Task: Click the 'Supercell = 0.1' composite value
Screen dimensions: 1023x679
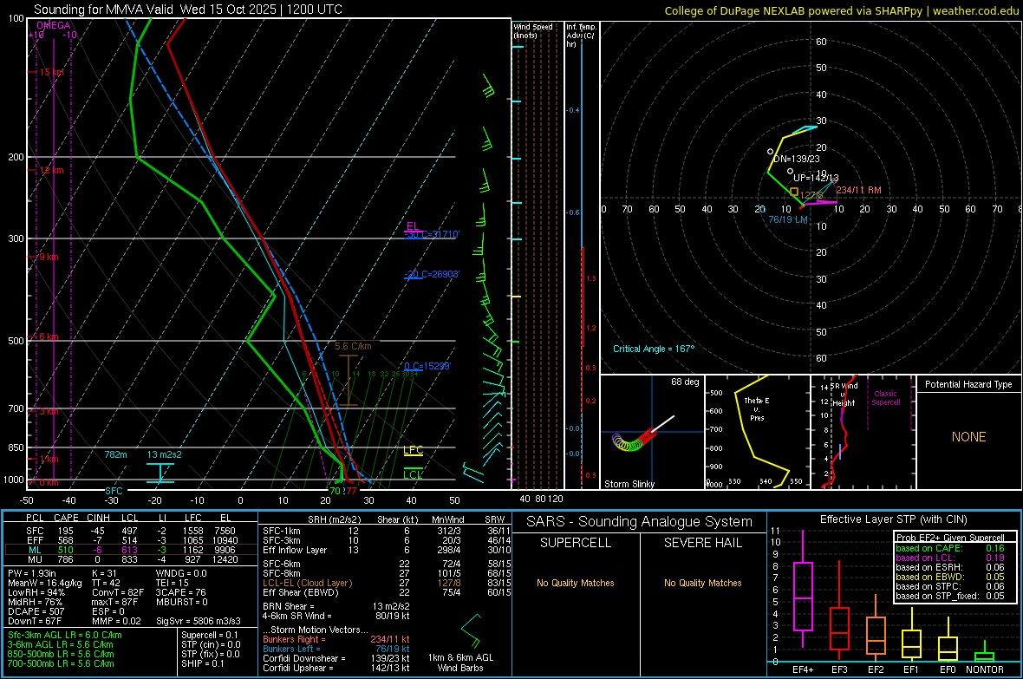Action: [210, 635]
